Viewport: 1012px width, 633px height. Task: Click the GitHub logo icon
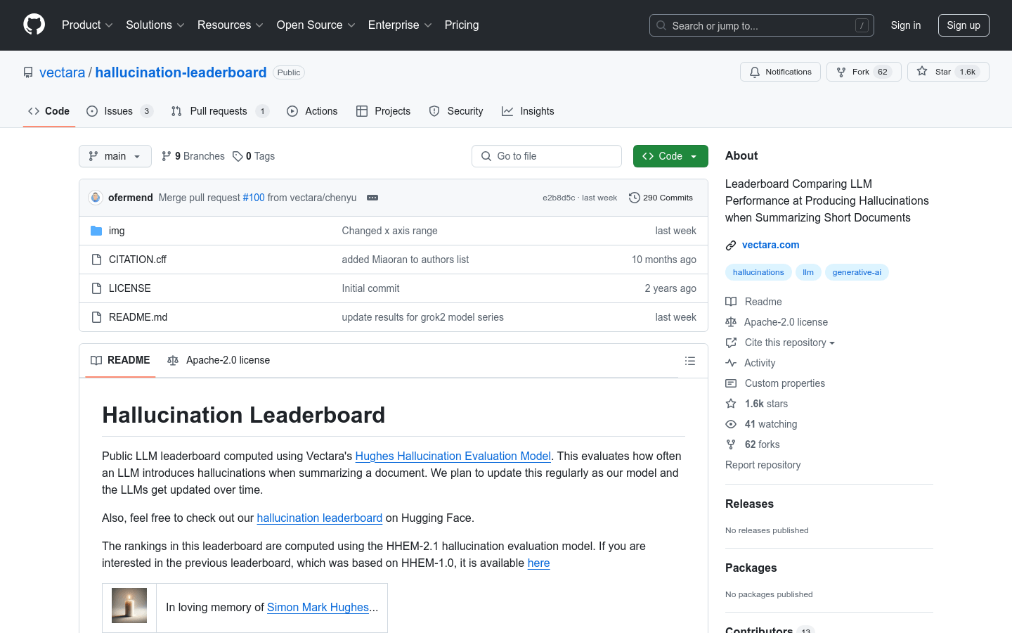point(34,25)
